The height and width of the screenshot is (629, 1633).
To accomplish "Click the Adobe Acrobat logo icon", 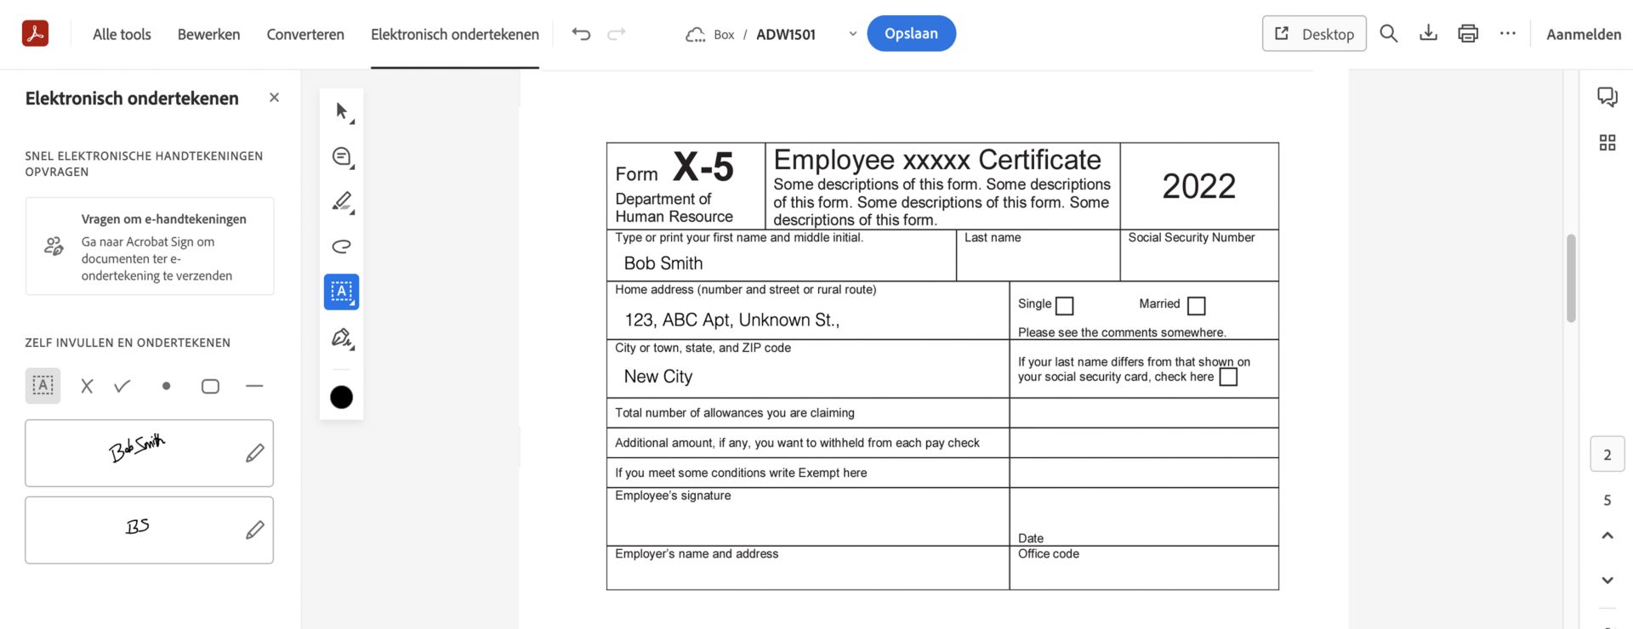I will click(x=35, y=33).
